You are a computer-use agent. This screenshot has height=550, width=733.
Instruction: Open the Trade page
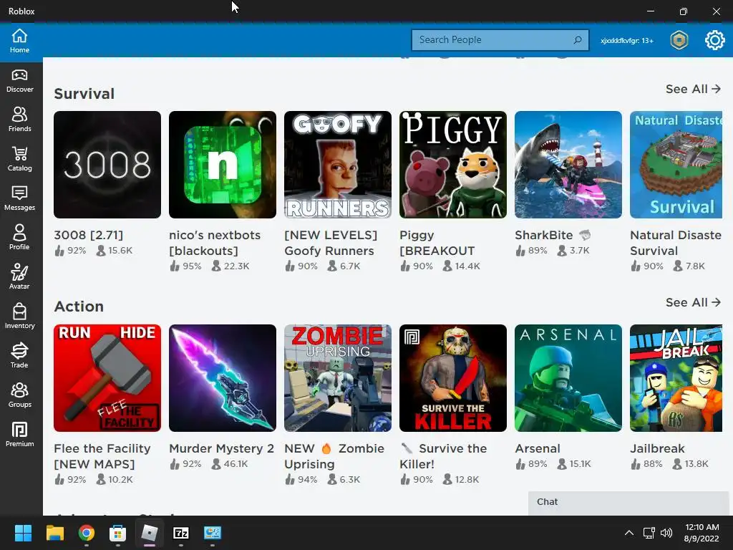point(19,355)
